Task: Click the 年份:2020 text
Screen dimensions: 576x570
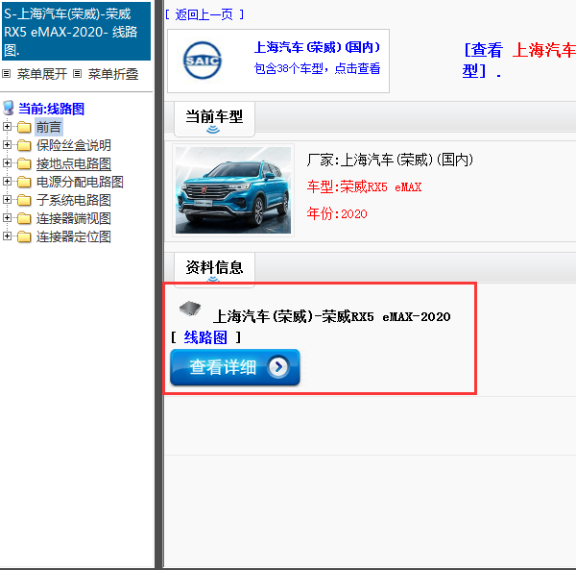Action: point(337,213)
